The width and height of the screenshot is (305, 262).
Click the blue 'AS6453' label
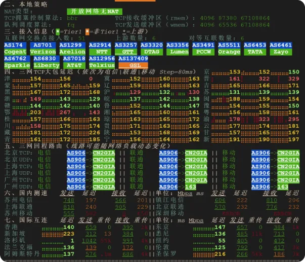pyautogui.click(x=255, y=45)
